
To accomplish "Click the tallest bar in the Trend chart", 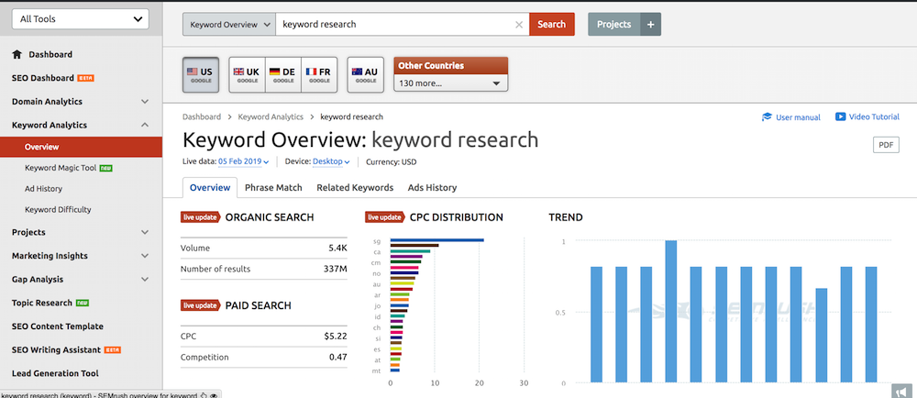I will pos(671,312).
